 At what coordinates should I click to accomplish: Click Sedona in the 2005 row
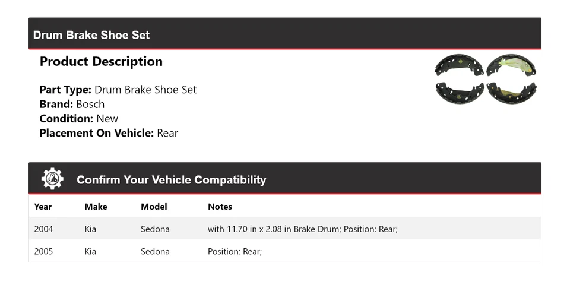(x=155, y=251)
